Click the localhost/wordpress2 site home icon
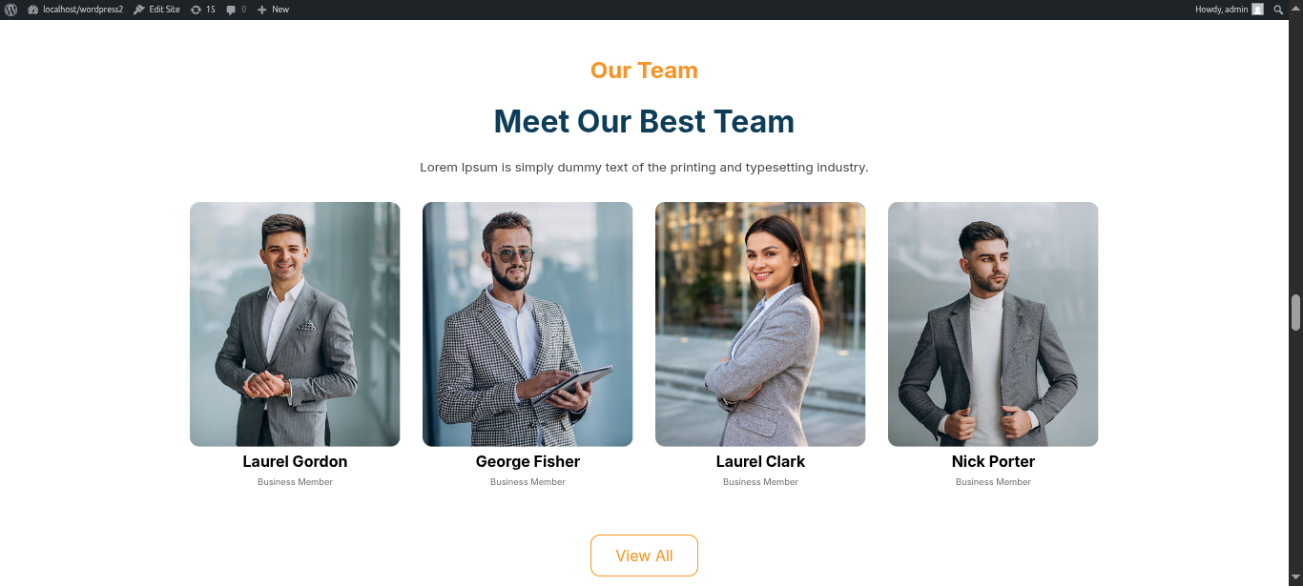1303x586 pixels. coord(33,10)
